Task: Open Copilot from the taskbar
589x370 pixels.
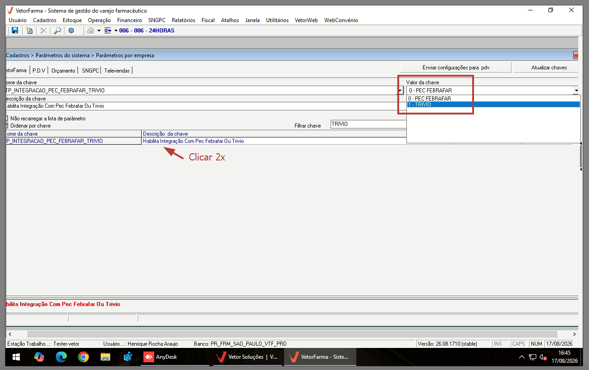Action: pyautogui.click(x=39, y=357)
